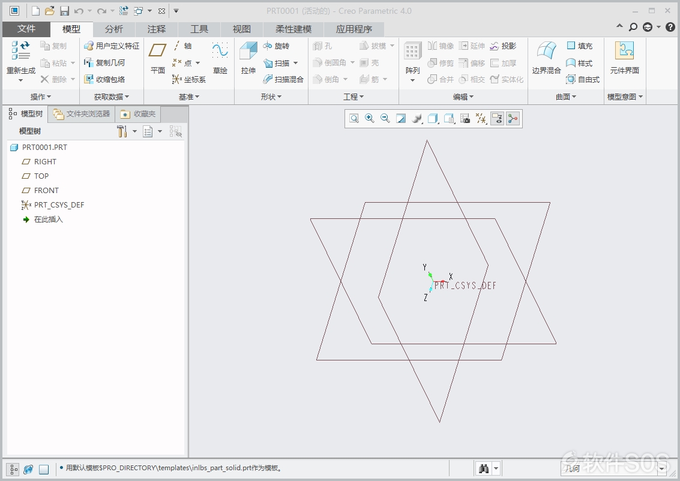Customize quick access toolbar dropdown arrow
680x481 pixels.
tap(176, 11)
